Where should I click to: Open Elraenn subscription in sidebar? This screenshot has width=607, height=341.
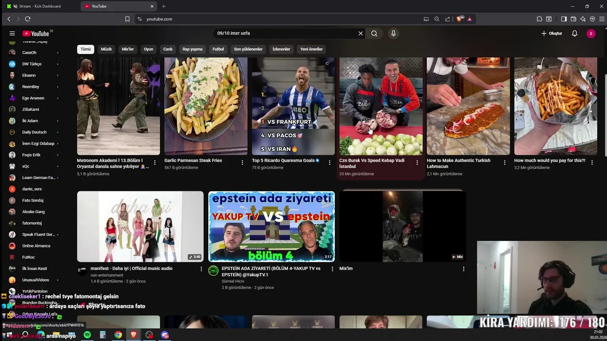click(x=29, y=75)
